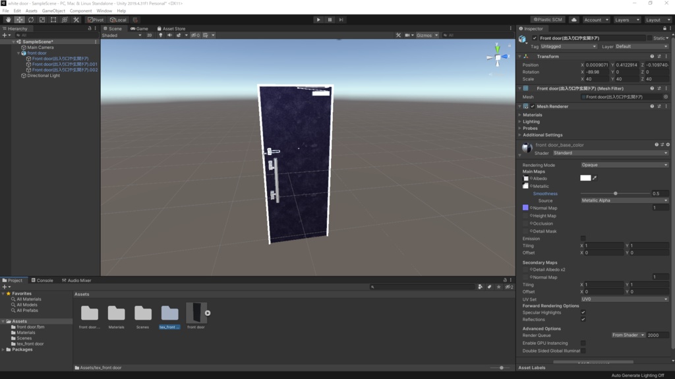This screenshot has height=379, width=675.
Task: Open the smoothness Source dropdown
Action: (625, 200)
